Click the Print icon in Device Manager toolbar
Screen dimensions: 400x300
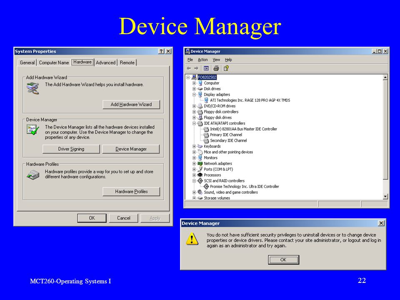pos(216,68)
